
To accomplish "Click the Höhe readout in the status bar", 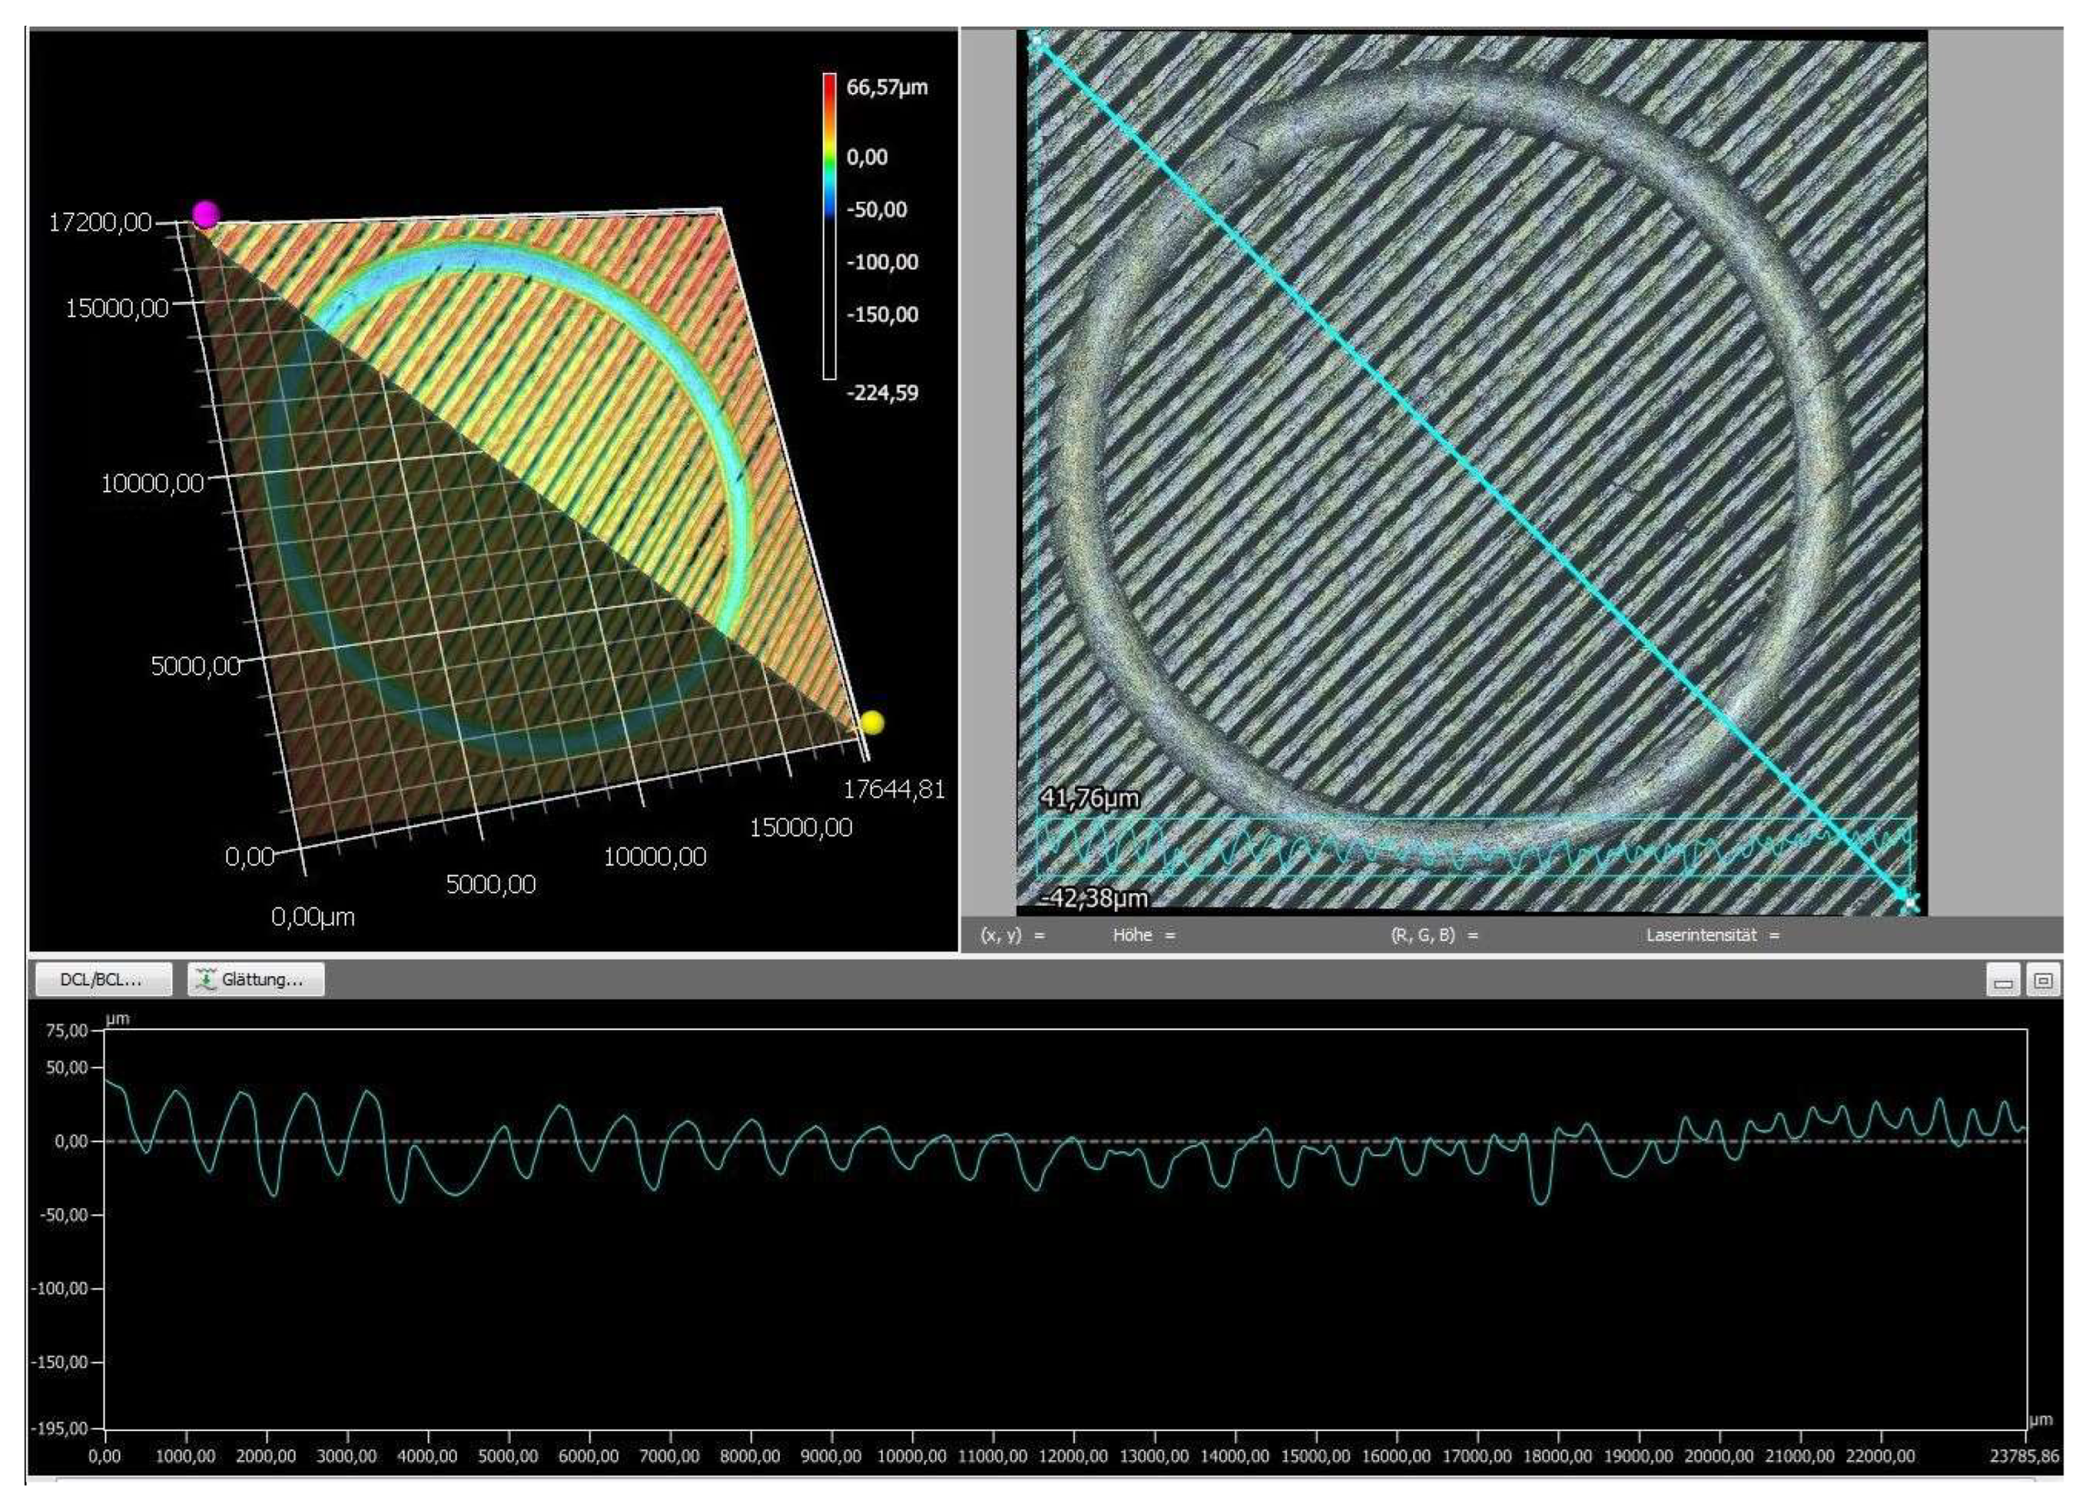I will [1143, 936].
